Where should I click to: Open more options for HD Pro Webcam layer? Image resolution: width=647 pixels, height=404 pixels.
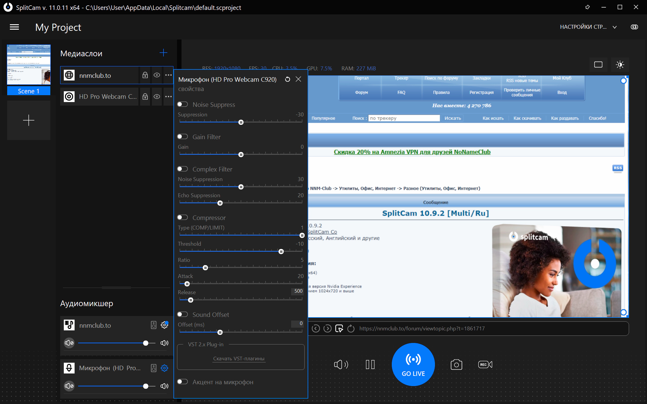click(x=168, y=97)
